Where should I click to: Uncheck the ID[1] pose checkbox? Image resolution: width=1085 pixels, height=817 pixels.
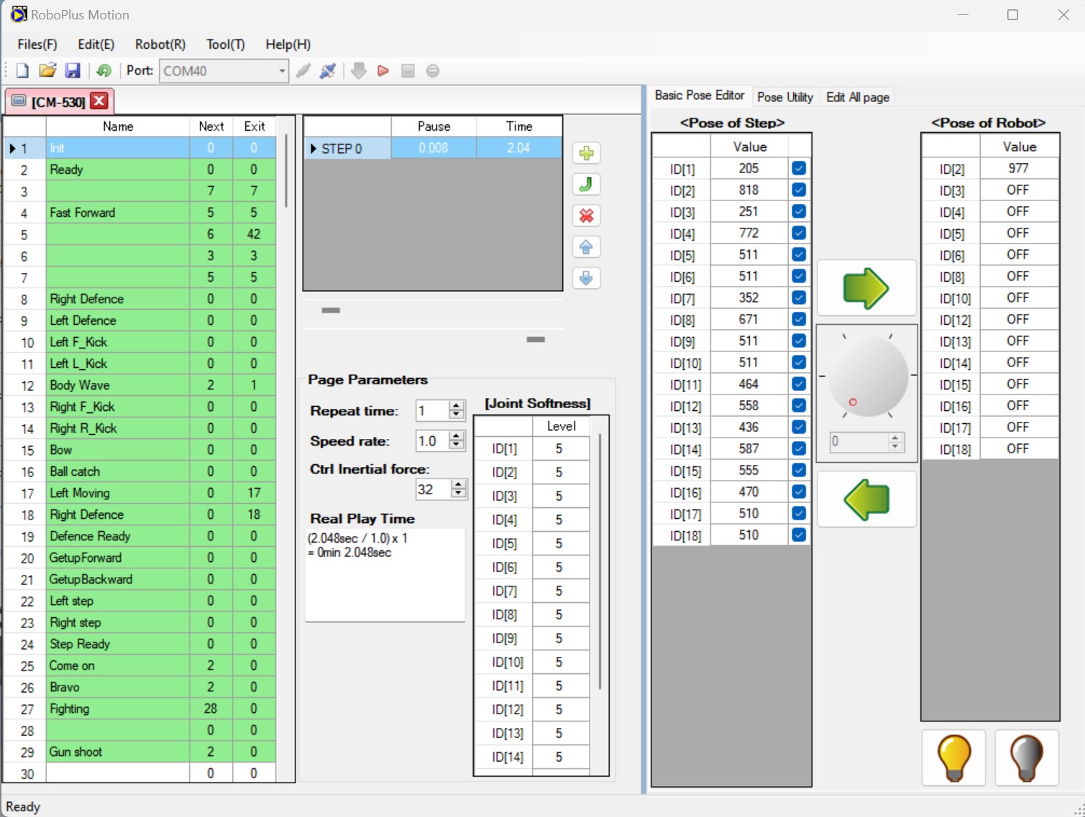799,168
